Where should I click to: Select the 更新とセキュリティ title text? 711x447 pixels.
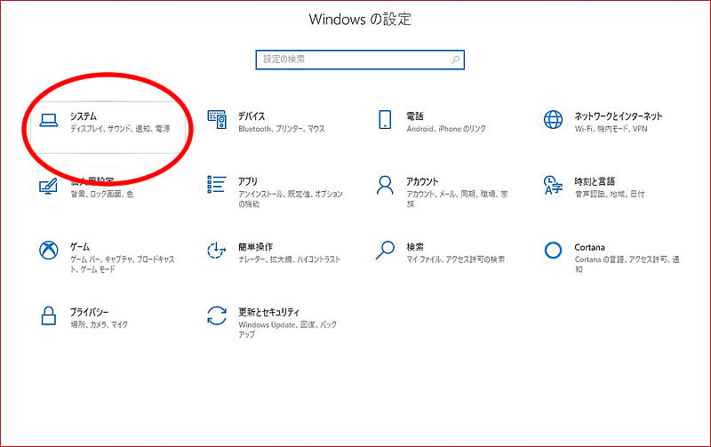(x=270, y=312)
